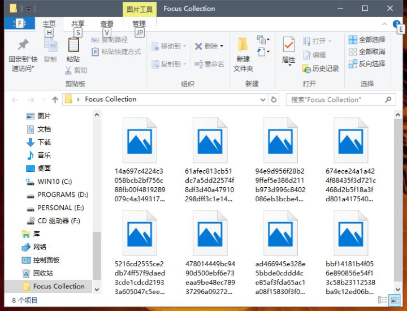Click 全部取消 (Select none)
This screenshot has height=311, width=407.
(367, 51)
